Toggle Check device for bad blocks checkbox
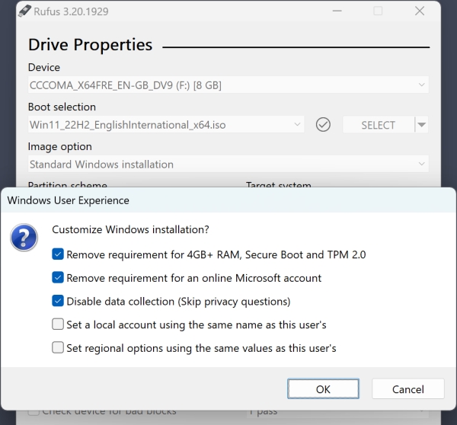Viewport: 457px width, 425px height. (x=34, y=413)
